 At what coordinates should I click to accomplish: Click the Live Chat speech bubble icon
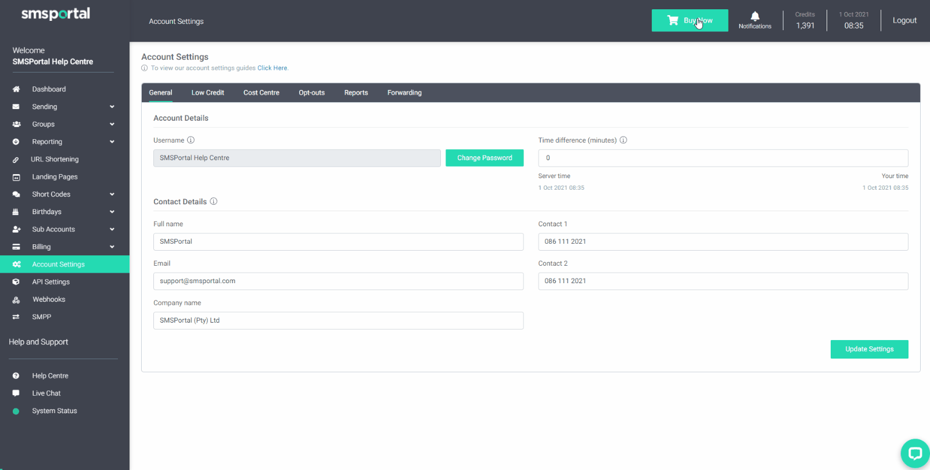[16, 393]
